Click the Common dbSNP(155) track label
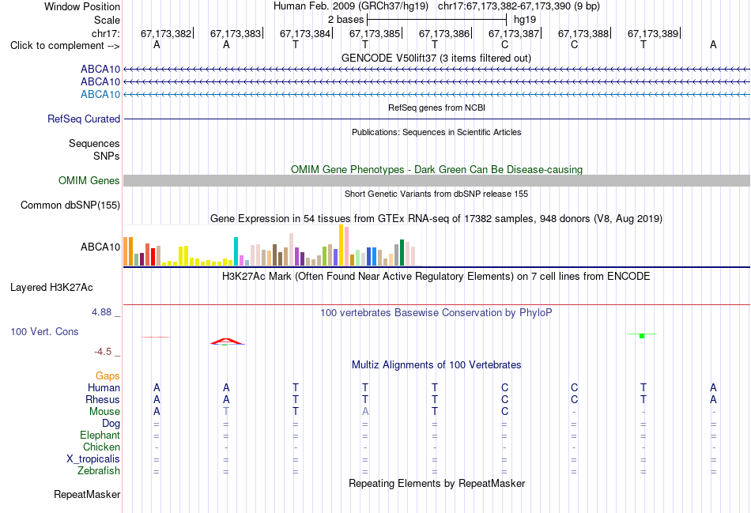 pos(70,205)
